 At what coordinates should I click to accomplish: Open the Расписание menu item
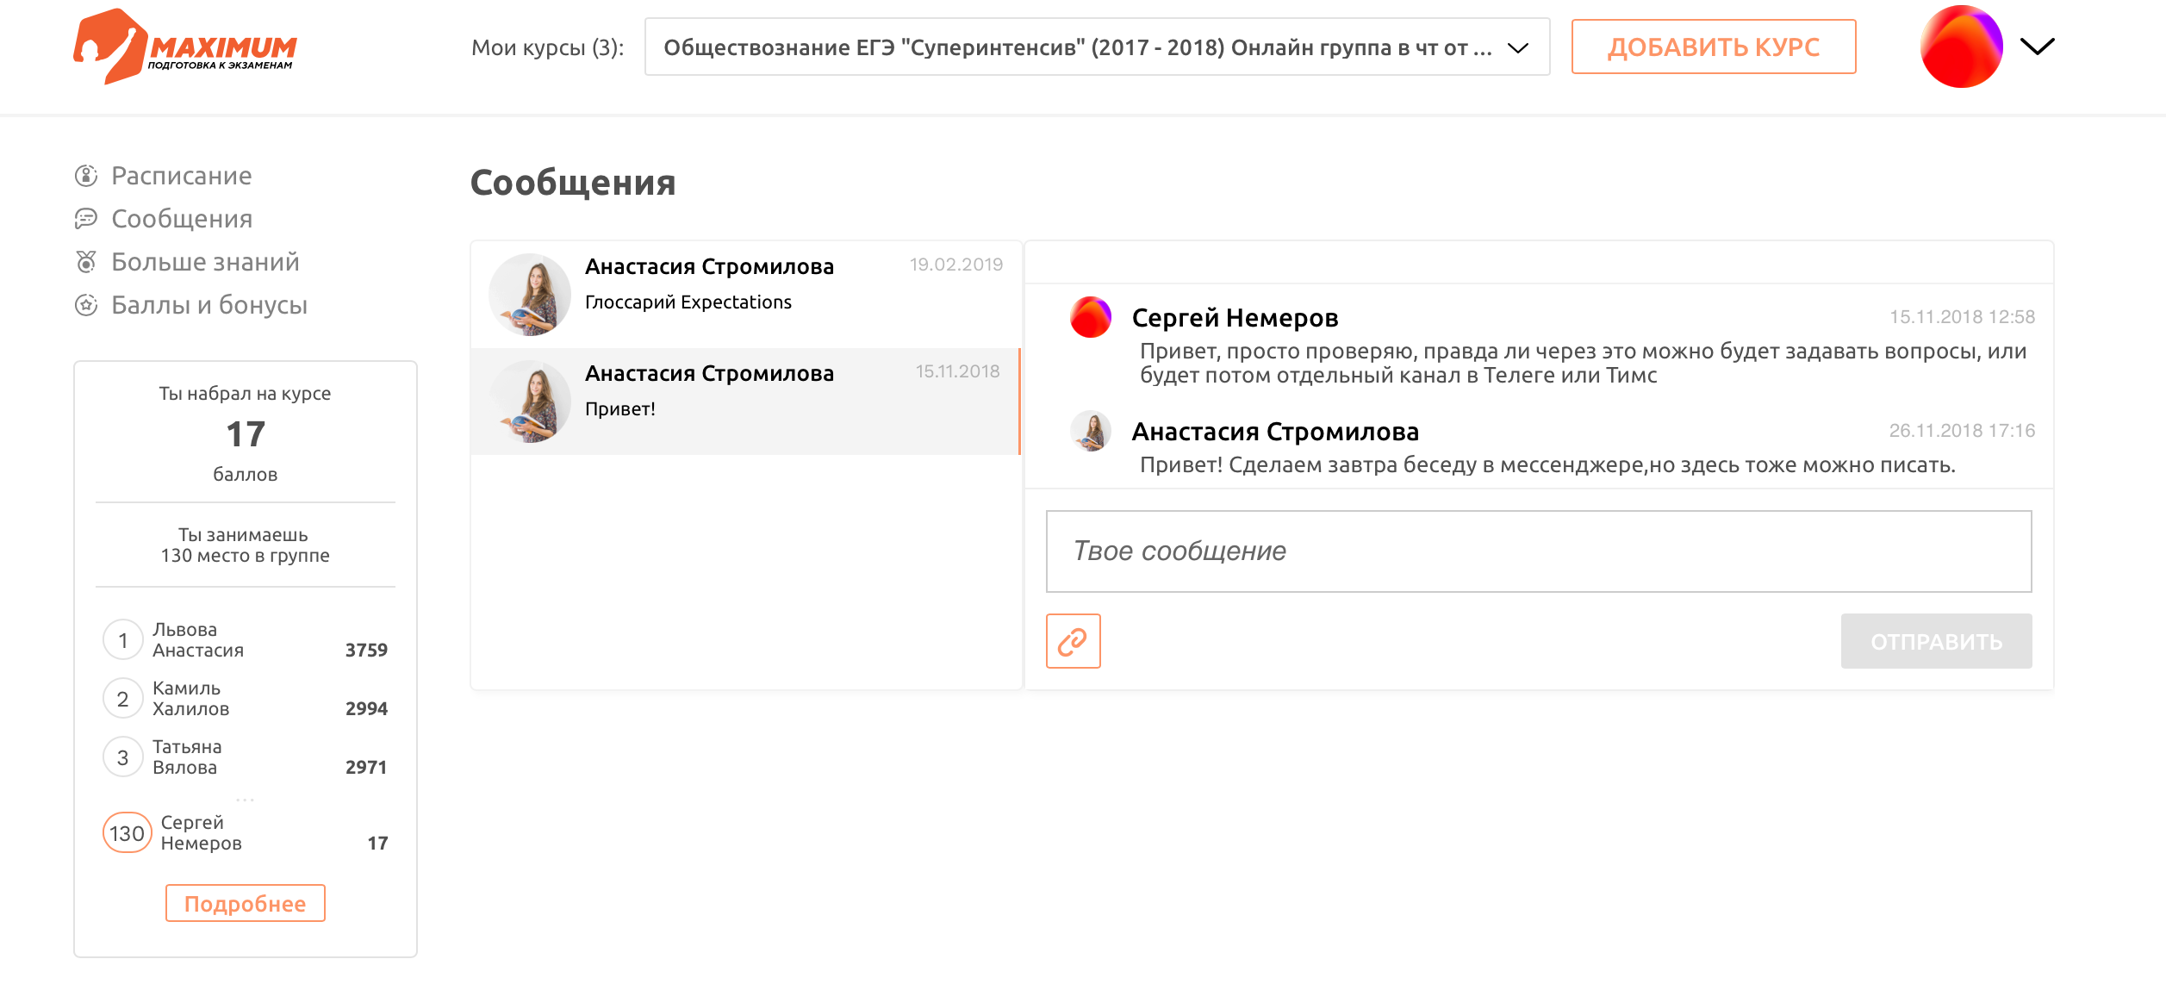point(182,176)
